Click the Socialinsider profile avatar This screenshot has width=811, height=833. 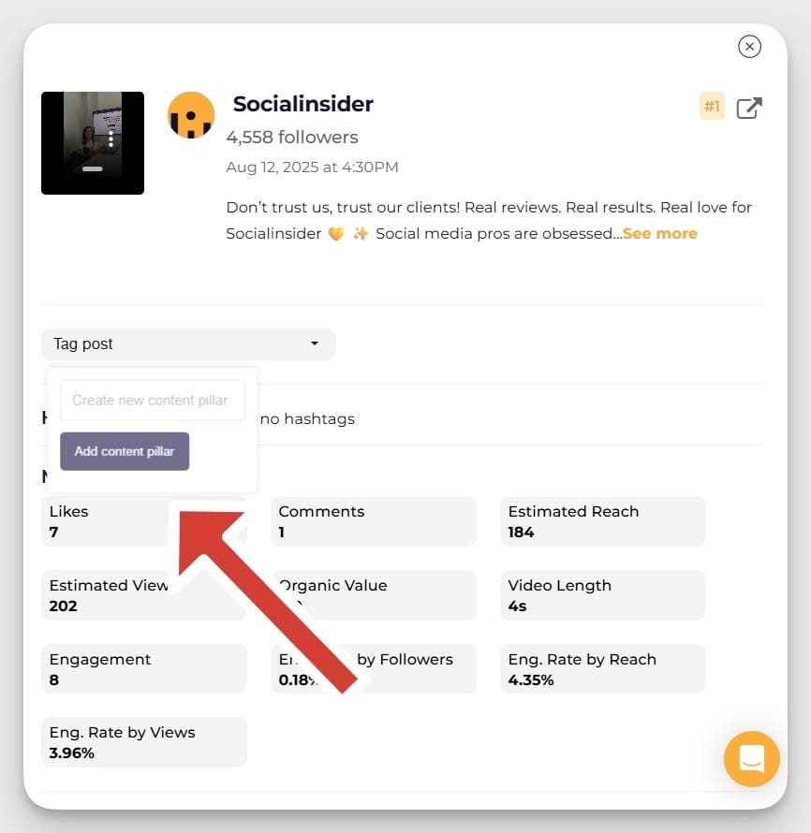pos(191,115)
